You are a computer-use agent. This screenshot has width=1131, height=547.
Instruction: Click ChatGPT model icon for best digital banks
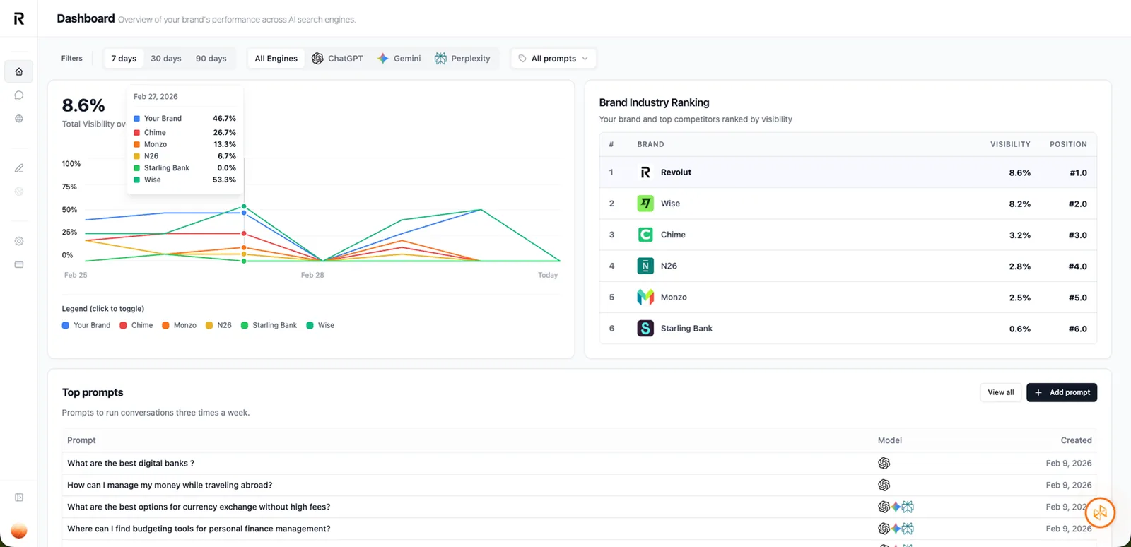click(884, 464)
